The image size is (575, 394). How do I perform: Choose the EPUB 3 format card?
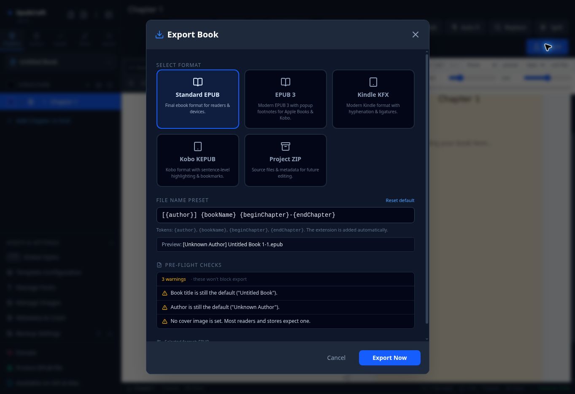coord(286,99)
